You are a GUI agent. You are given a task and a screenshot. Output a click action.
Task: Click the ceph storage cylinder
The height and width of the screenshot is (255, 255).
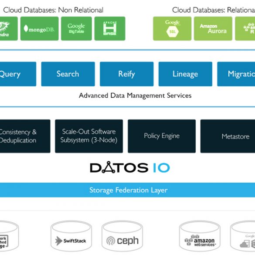[122, 236]
